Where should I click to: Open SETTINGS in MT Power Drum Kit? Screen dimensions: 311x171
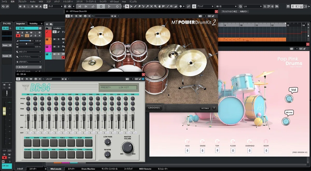click(x=205, y=108)
